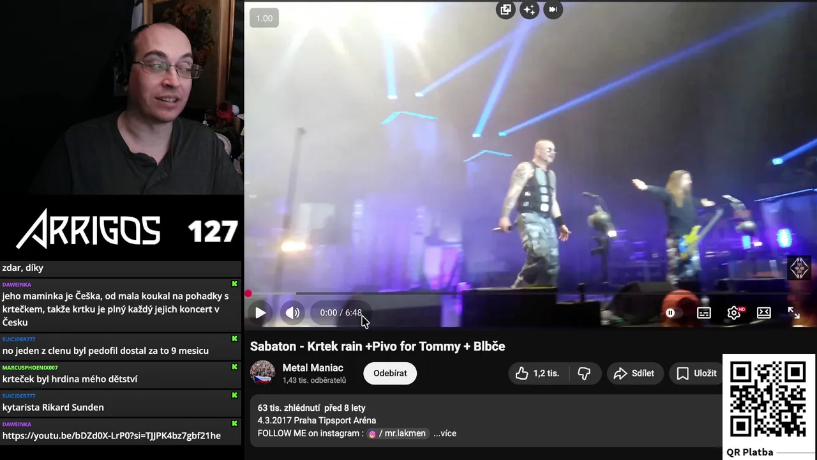
Task: Open the 1.00 playback speed indicator
Action: 264,19
